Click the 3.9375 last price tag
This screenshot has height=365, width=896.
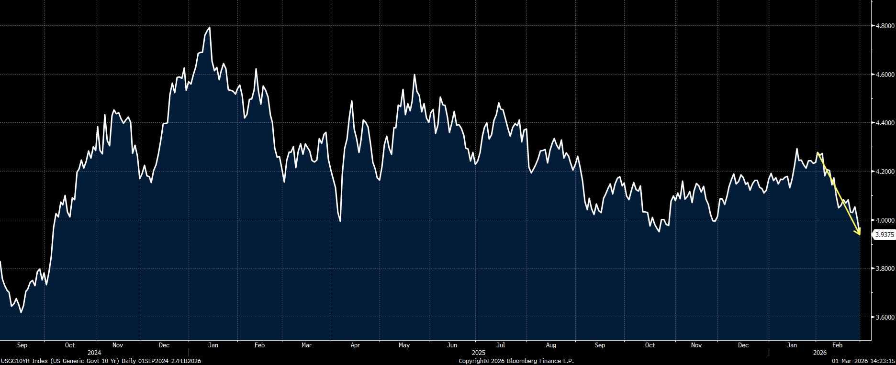(x=884, y=235)
